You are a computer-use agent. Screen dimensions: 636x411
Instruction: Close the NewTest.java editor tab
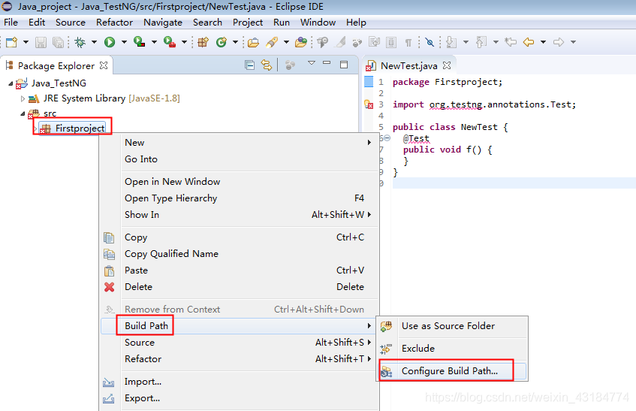447,65
